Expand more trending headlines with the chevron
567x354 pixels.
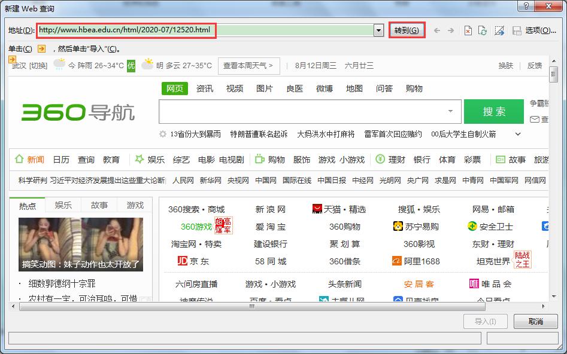[517, 135]
